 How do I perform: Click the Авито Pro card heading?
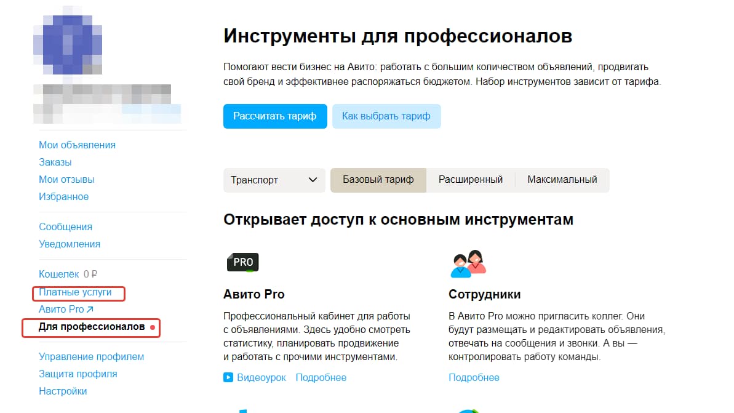pyautogui.click(x=253, y=294)
